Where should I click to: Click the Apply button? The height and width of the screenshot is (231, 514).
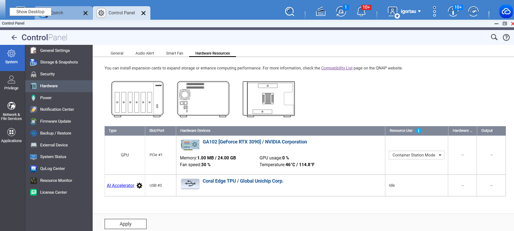pyautogui.click(x=125, y=224)
